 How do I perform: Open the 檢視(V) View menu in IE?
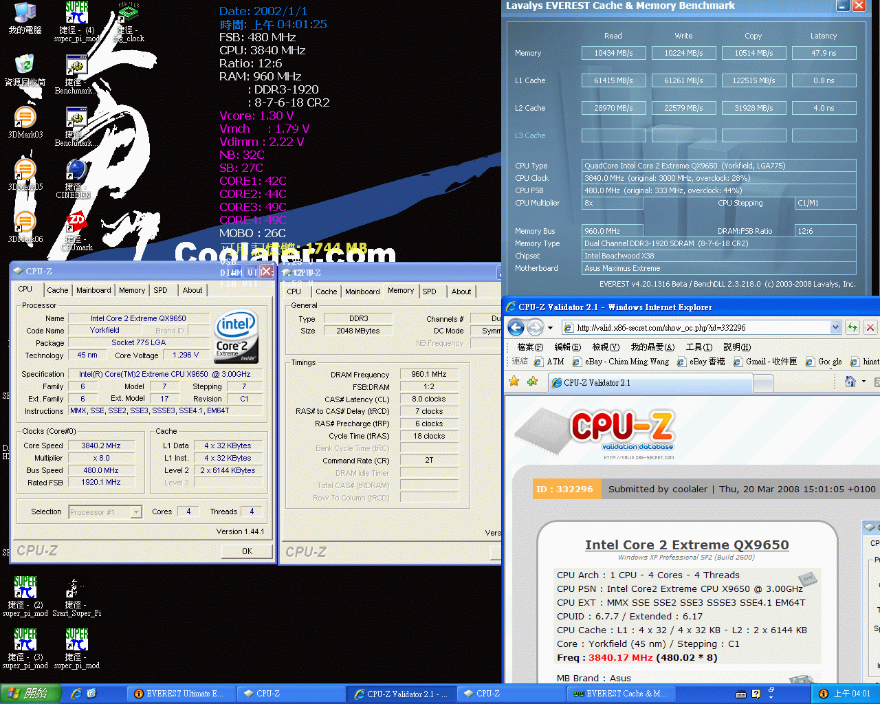point(606,347)
